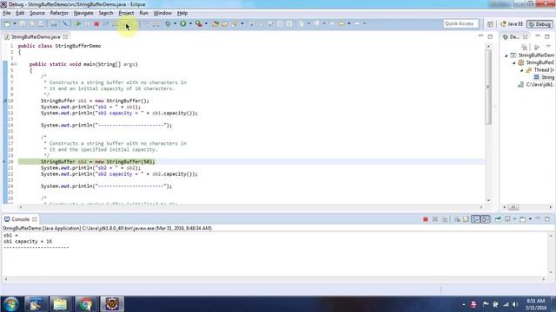
Task: Toggle Show Console When Standard Out Changes
Action: pyautogui.click(x=475, y=219)
